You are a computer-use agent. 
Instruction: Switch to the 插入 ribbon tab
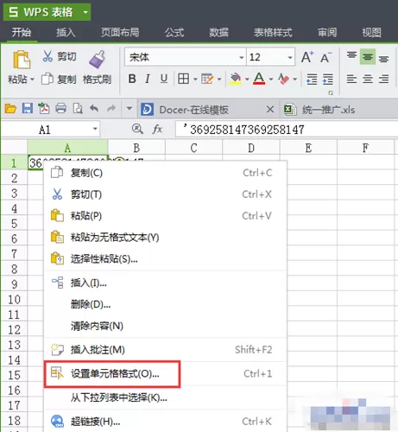pos(66,32)
